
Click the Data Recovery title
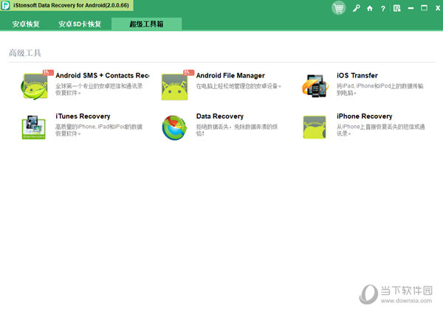click(220, 116)
